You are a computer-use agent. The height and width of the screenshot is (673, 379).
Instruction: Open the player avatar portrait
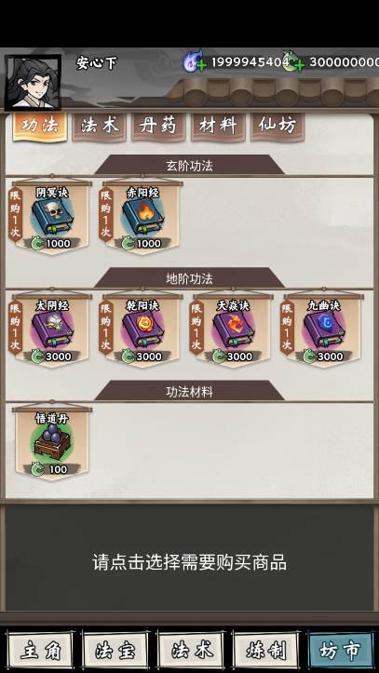point(33,83)
